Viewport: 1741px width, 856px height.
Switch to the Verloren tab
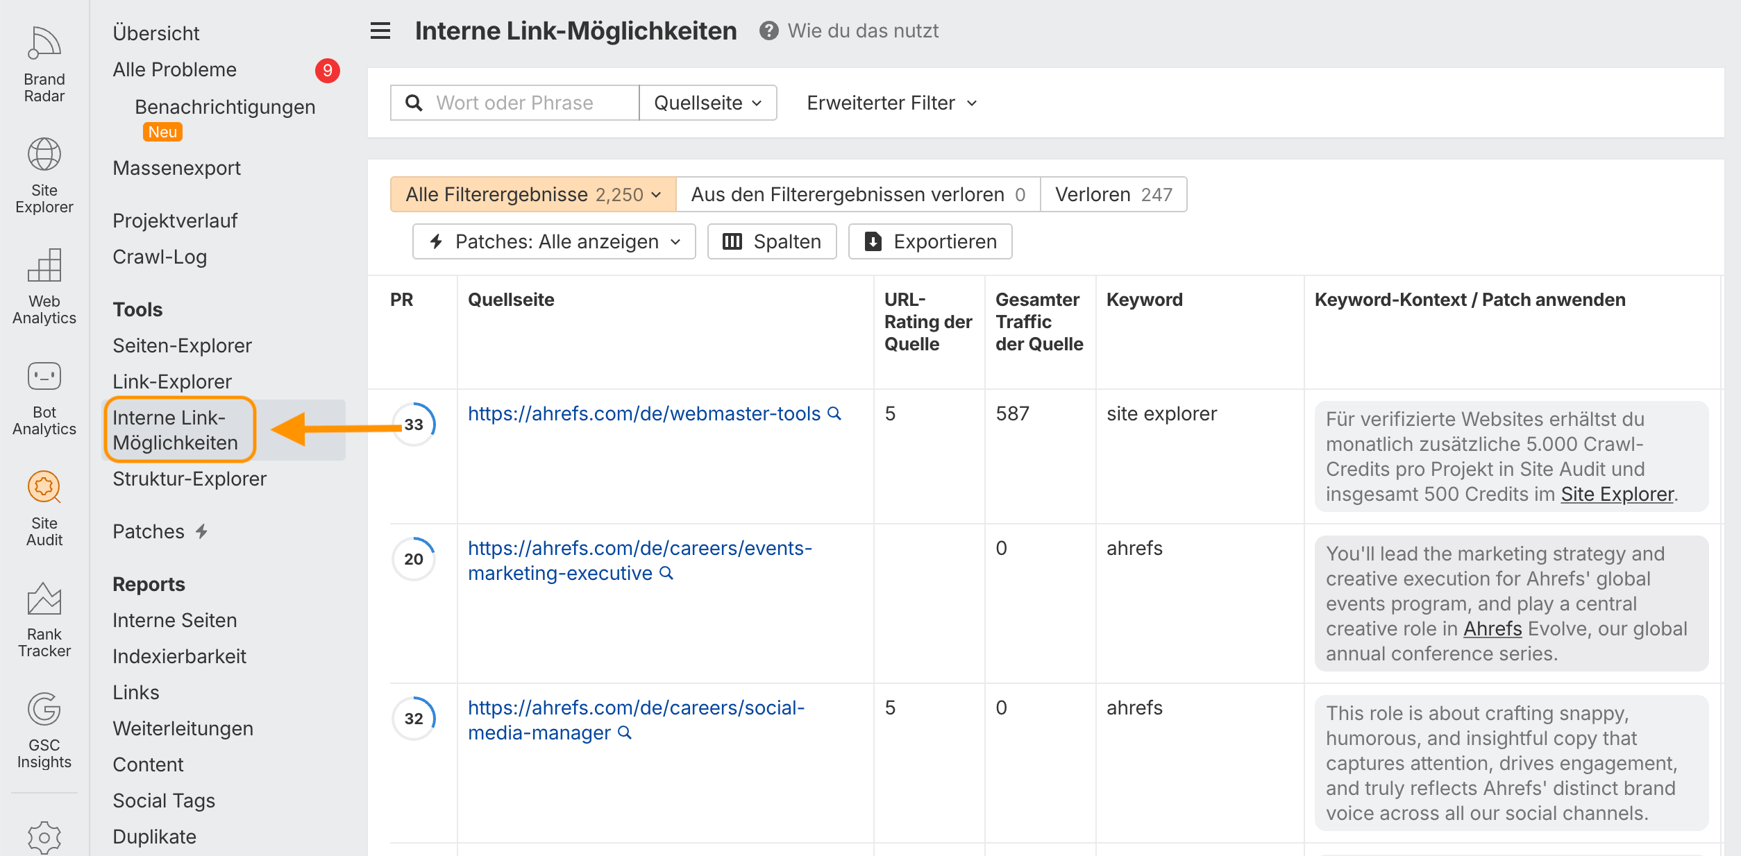pyautogui.click(x=1113, y=194)
